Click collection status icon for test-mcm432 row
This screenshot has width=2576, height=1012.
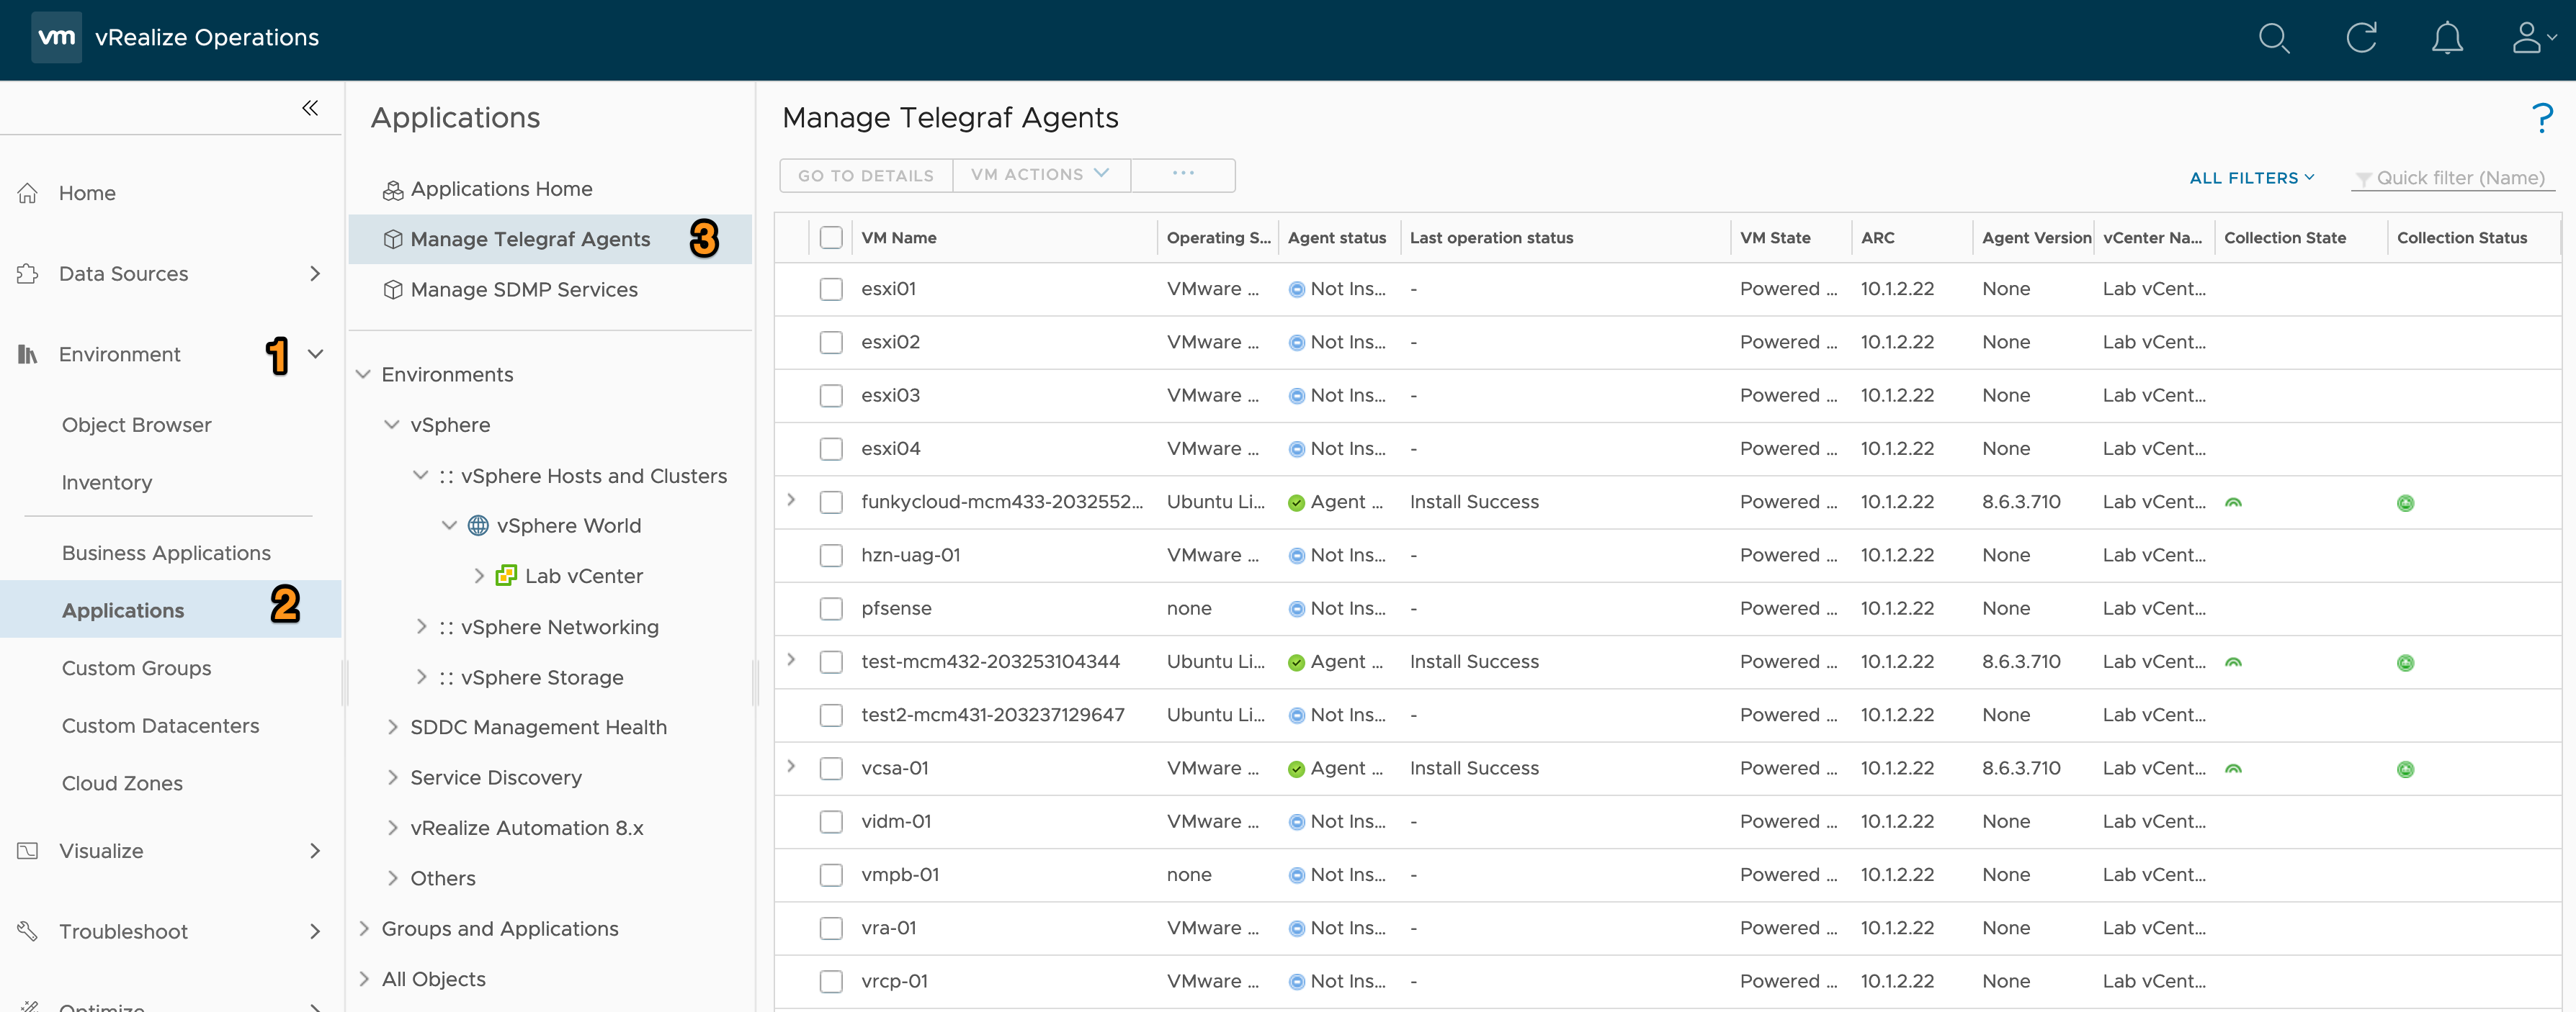click(x=2405, y=664)
